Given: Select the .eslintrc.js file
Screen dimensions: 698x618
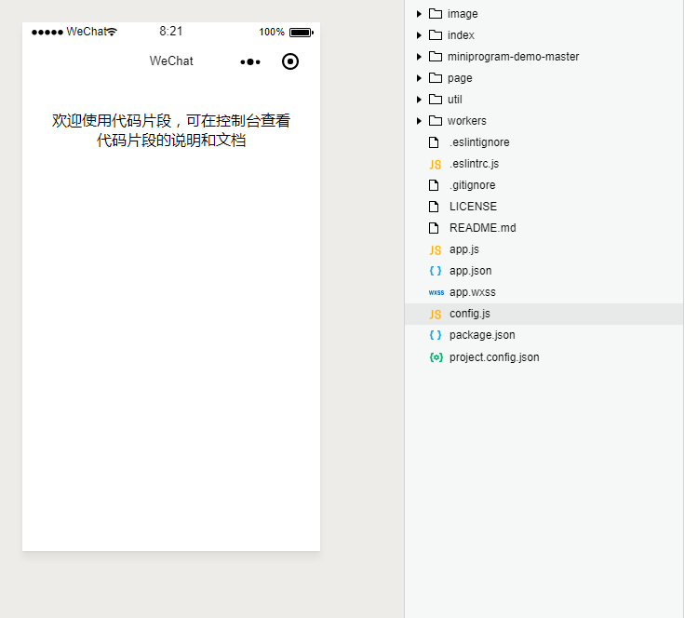Looking at the screenshot, I should [544, 164].
